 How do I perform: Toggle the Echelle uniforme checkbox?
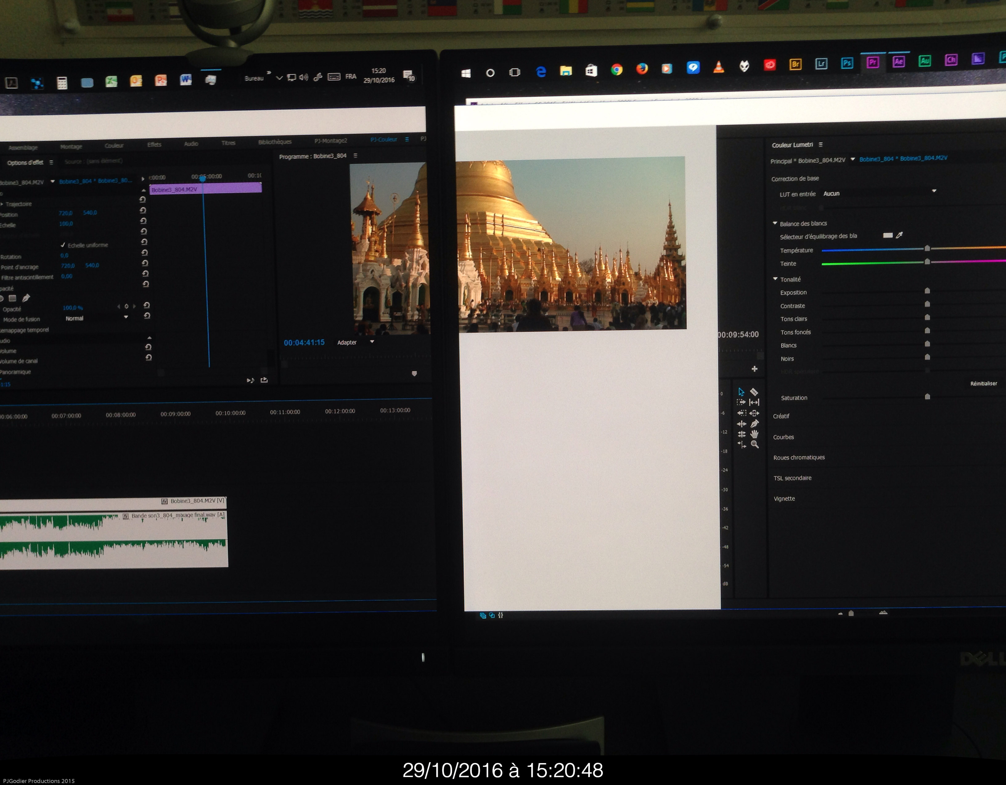(x=63, y=245)
